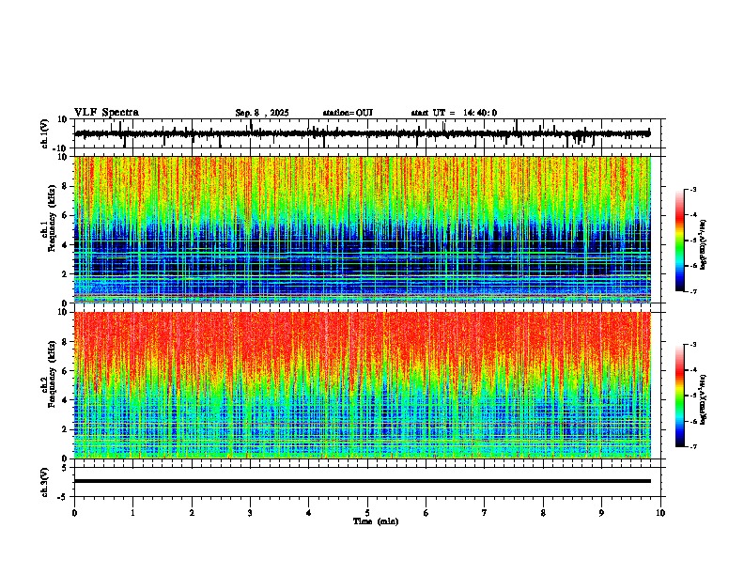Click the ch.1 color scale bar
This screenshot has width=744, height=575.
click(x=680, y=241)
